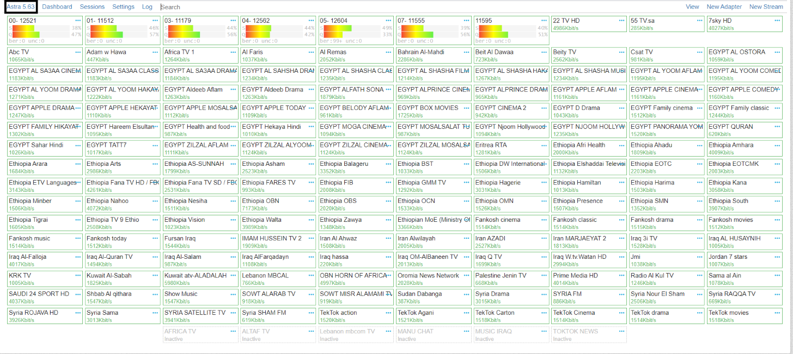Click three-dots icon on 22 TV HD
The image size is (793, 354).
tap(622, 21)
